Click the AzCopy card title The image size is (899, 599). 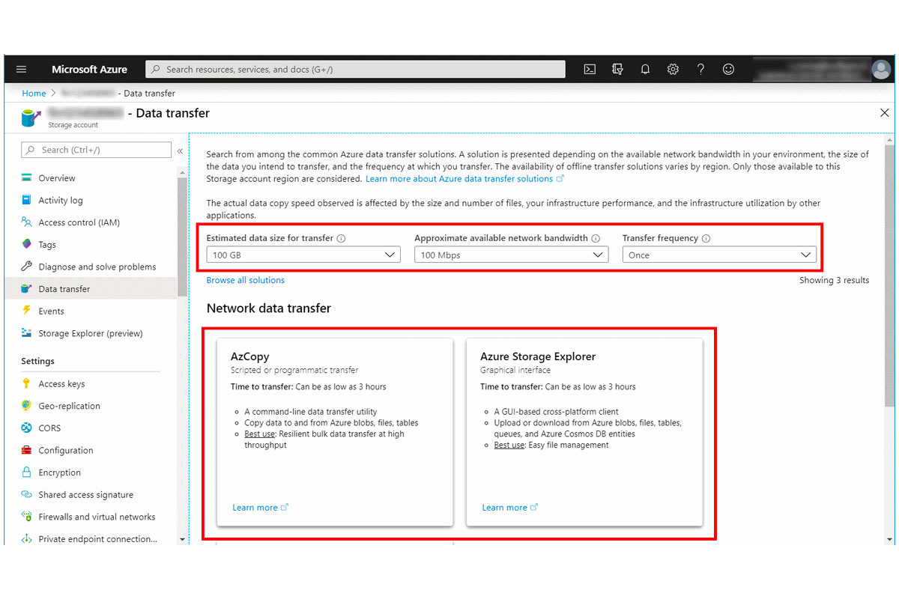pyautogui.click(x=250, y=356)
